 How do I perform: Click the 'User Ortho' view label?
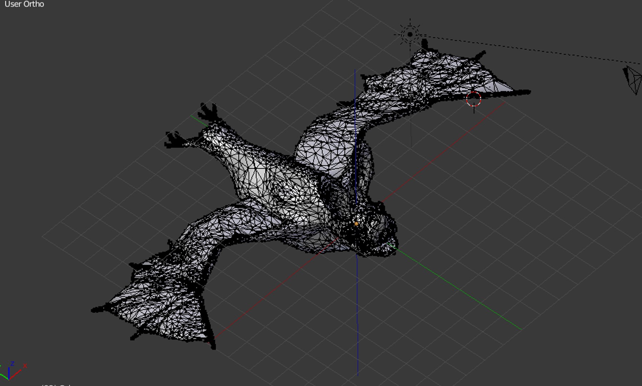tap(24, 4)
